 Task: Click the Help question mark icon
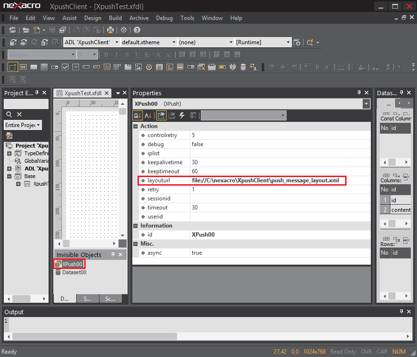tap(137, 30)
